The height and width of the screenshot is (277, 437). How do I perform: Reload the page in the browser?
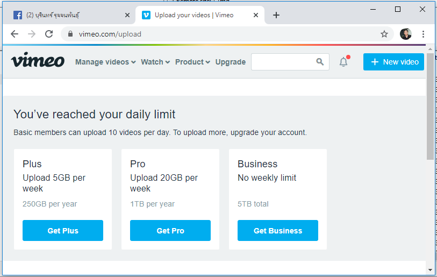click(x=49, y=34)
